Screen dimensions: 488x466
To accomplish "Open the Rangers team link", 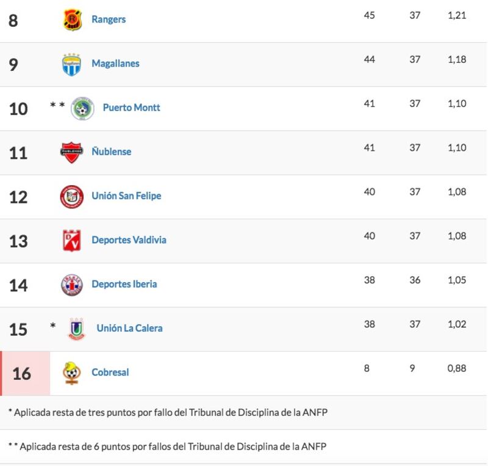I will pyautogui.click(x=109, y=20).
